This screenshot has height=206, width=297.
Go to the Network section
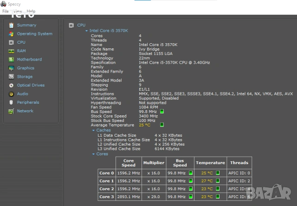(x=25, y=111)
